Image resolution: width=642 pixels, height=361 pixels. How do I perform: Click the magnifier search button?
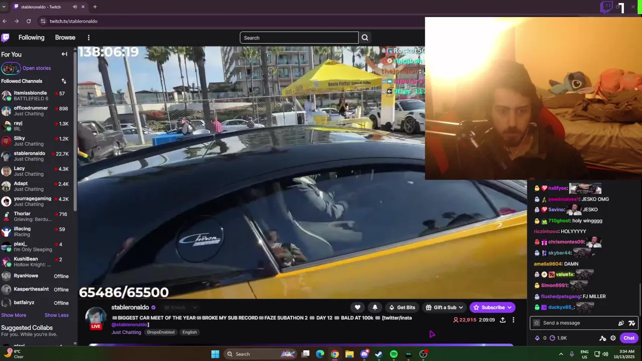click(x=365, y=38)
